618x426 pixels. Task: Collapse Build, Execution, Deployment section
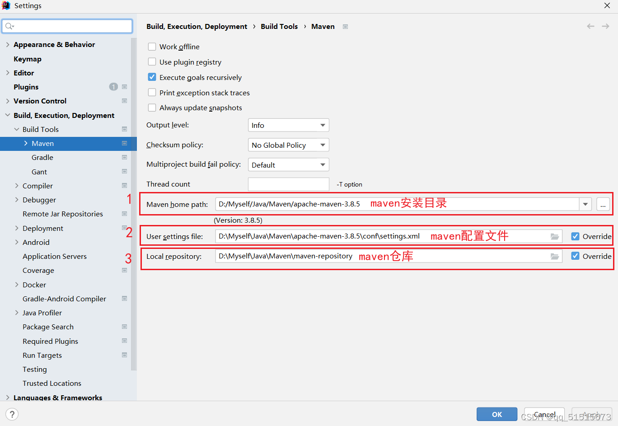[8, 115]
